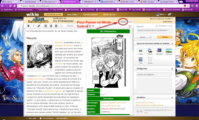Increase indent of selected paragraph
Viewport: 199px width, 120px height.
[x=56, y=26]
